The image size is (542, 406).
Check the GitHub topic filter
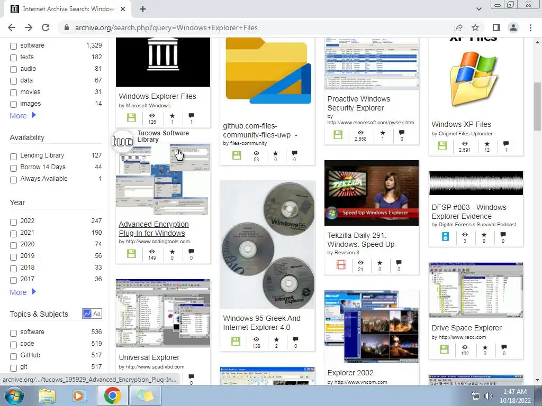[13, 356]
